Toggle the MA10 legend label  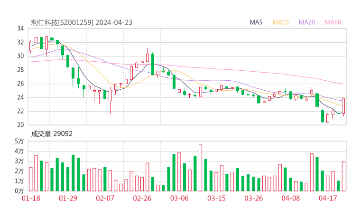pyautogui.click(x=281, y=22)
